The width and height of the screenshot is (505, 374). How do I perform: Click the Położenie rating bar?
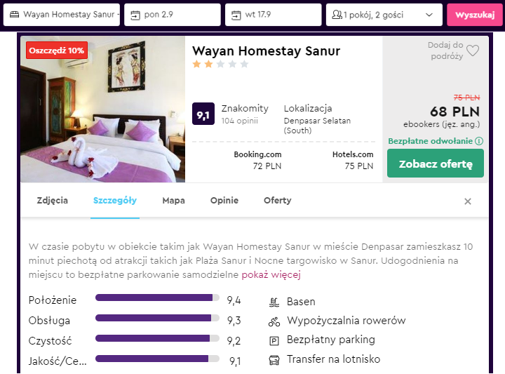pos(157,298)
